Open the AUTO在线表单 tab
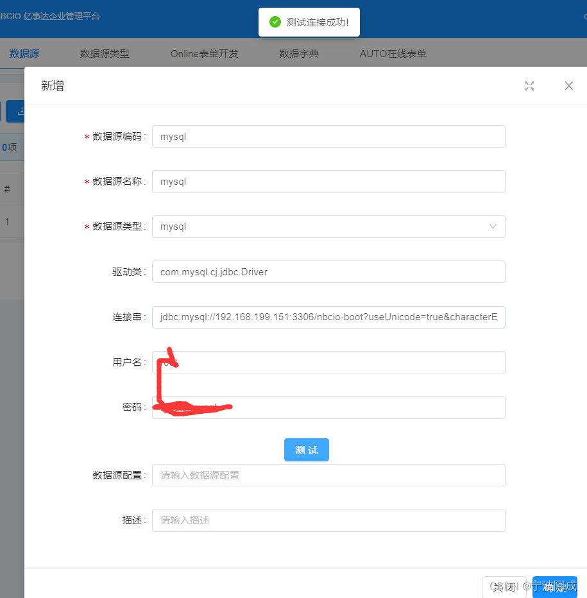587x598 pixels. (393, 54)
